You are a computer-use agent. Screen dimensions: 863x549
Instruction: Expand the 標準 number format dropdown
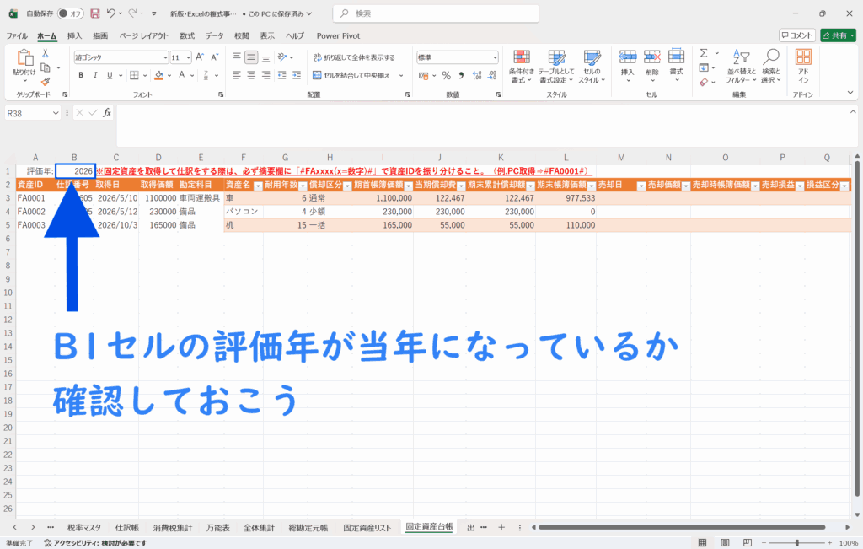(493, 57)
